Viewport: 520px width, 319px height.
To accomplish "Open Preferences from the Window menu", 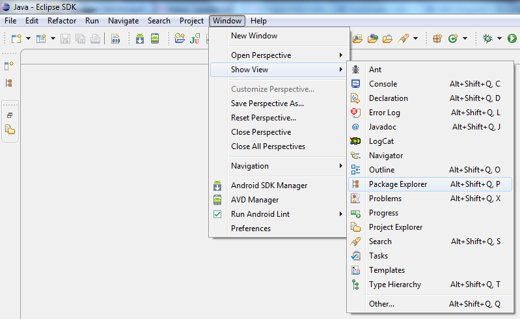I will point(279,228).
